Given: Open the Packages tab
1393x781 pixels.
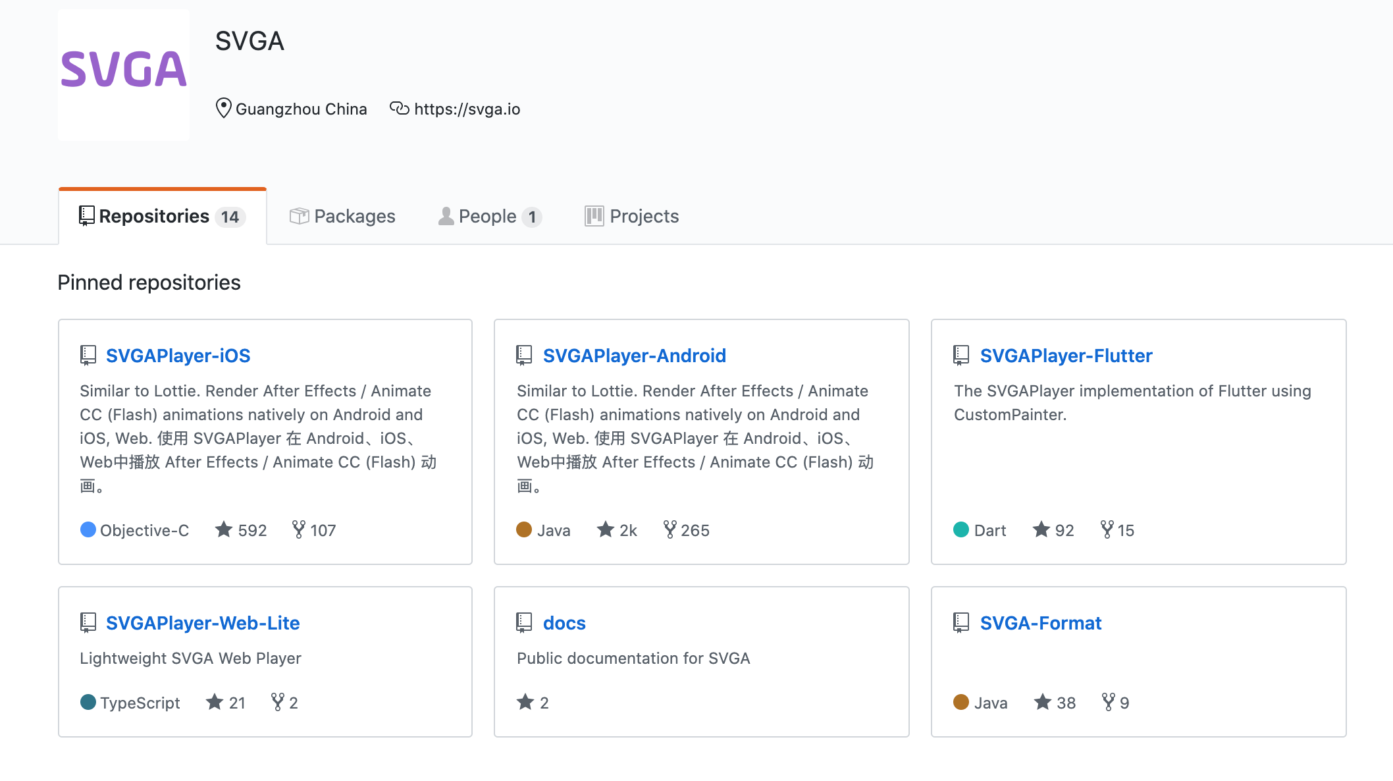Looking at the screenshot, I should point(342,216).
